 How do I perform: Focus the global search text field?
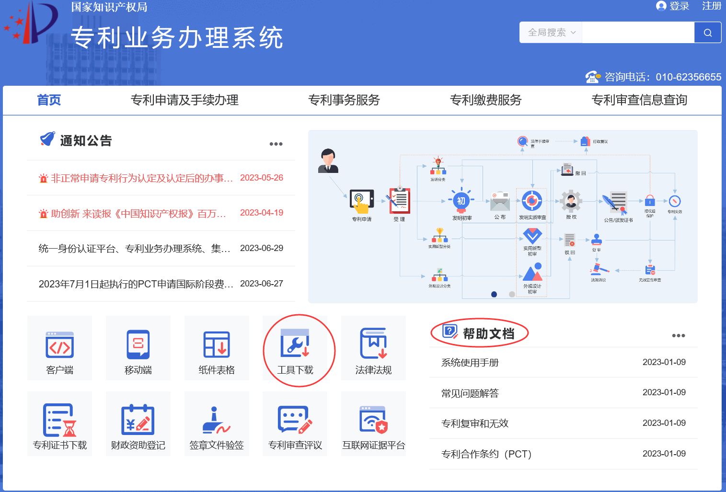point(638,33)
